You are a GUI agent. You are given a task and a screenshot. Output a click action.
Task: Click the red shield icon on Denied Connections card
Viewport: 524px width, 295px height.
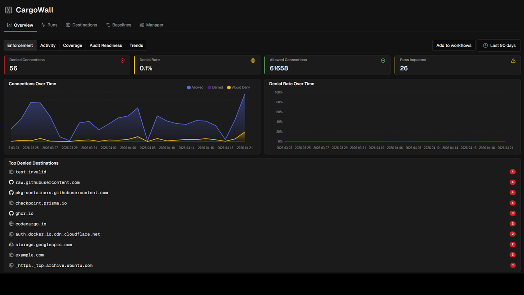[122, 61]
